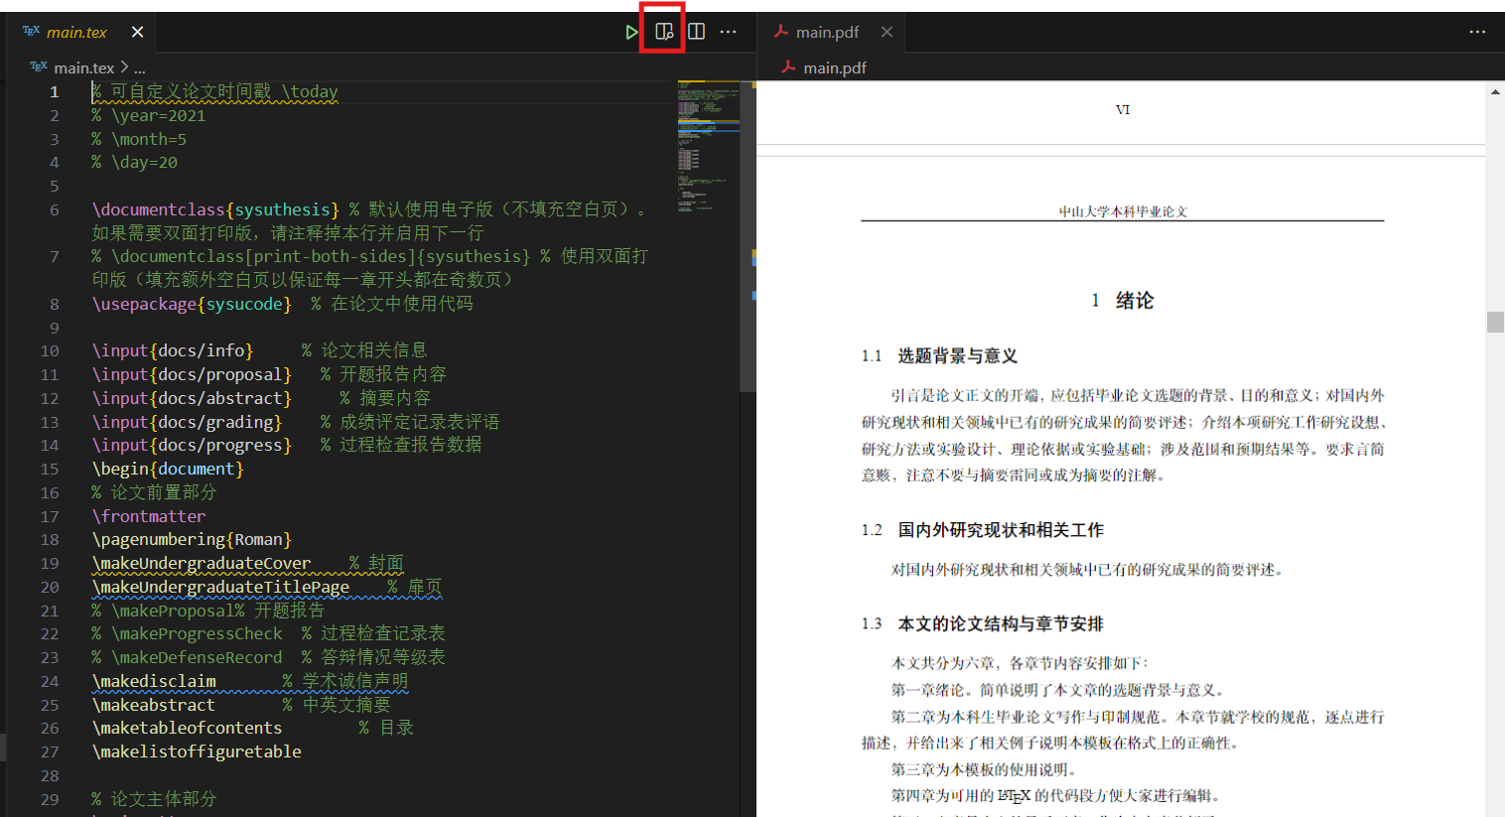
Task: Click the PDF viewer vertical scrollbar thumb
Action: (1496, 321)
